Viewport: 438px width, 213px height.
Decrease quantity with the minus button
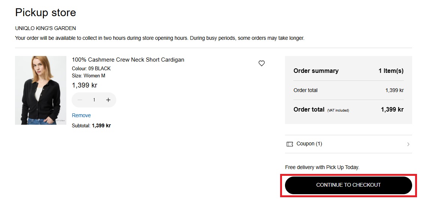[80, 100]
